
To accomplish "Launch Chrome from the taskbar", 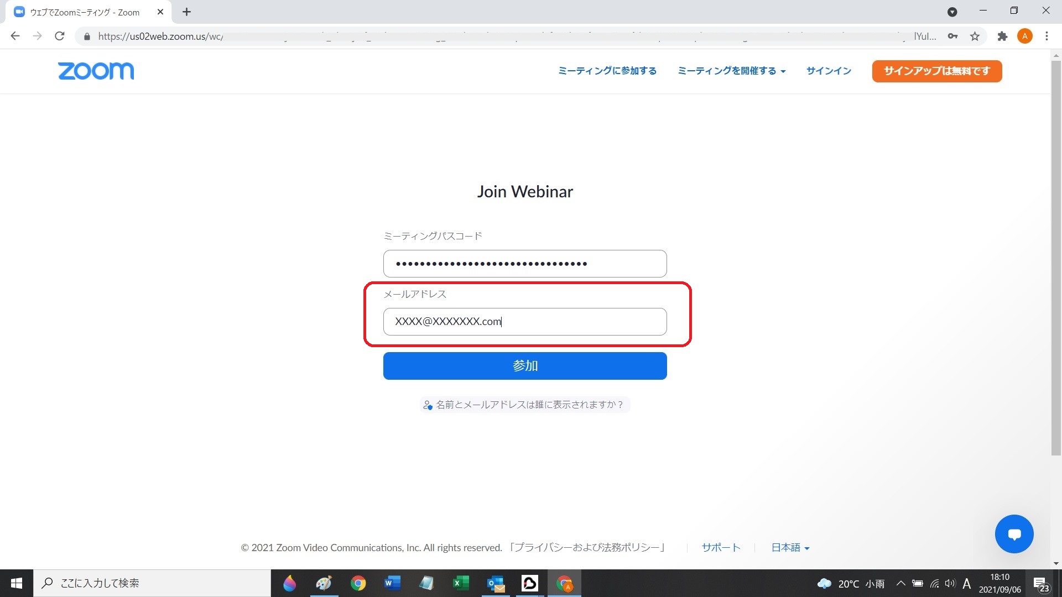I will tap(358, 583).
